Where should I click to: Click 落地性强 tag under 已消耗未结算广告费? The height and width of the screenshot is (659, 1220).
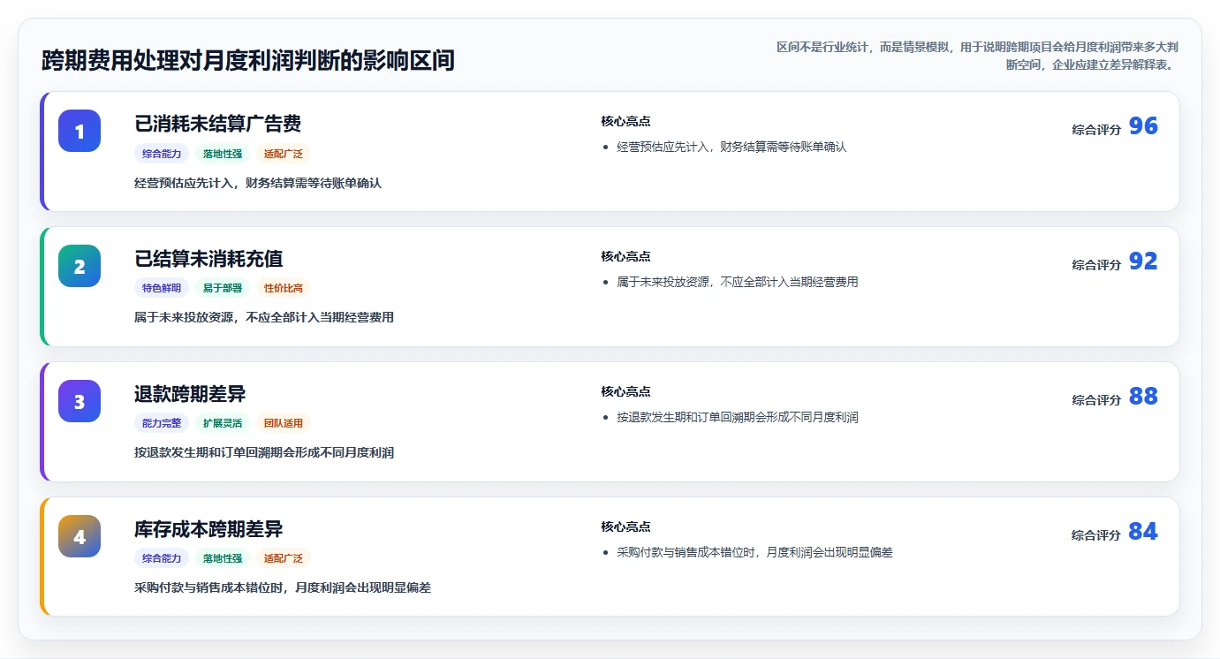click(223, 154)
